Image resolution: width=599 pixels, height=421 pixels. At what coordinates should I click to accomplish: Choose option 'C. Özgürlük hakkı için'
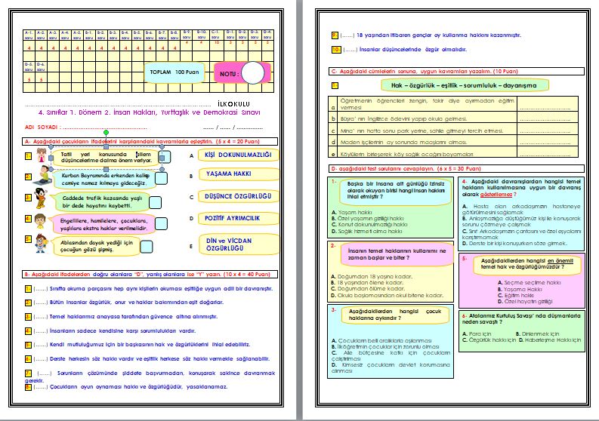click(x=489, y=340)
